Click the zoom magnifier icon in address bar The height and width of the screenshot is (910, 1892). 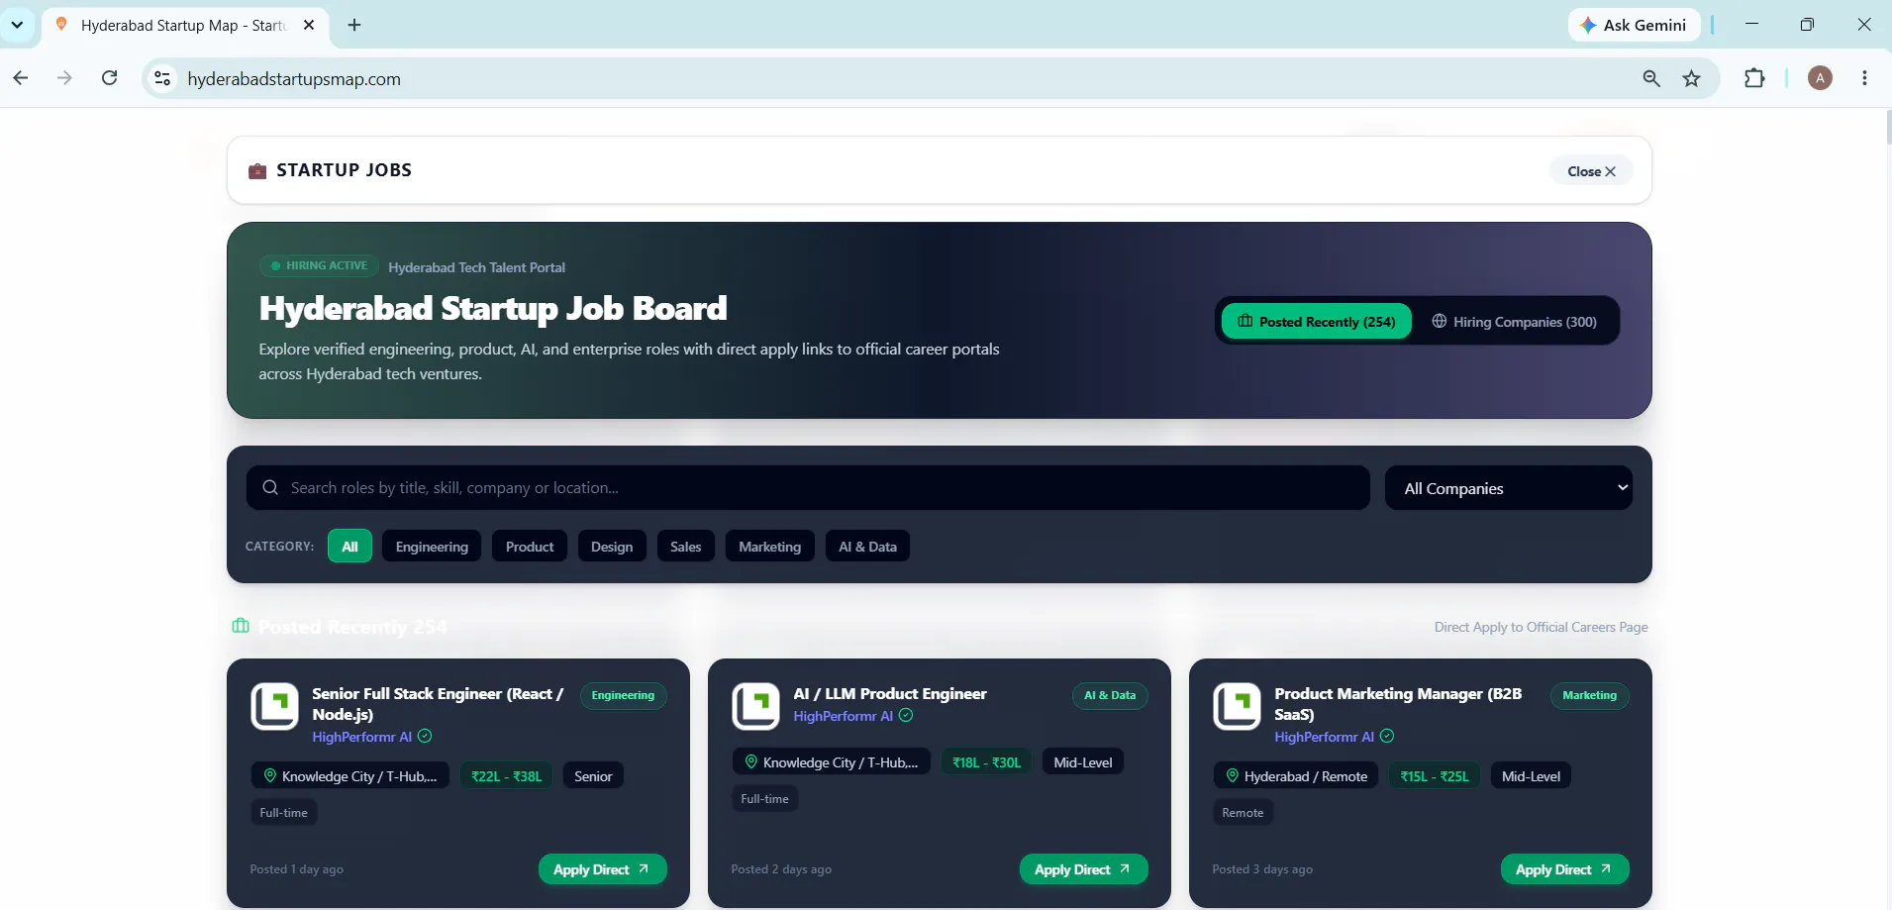coord(1651,78)
